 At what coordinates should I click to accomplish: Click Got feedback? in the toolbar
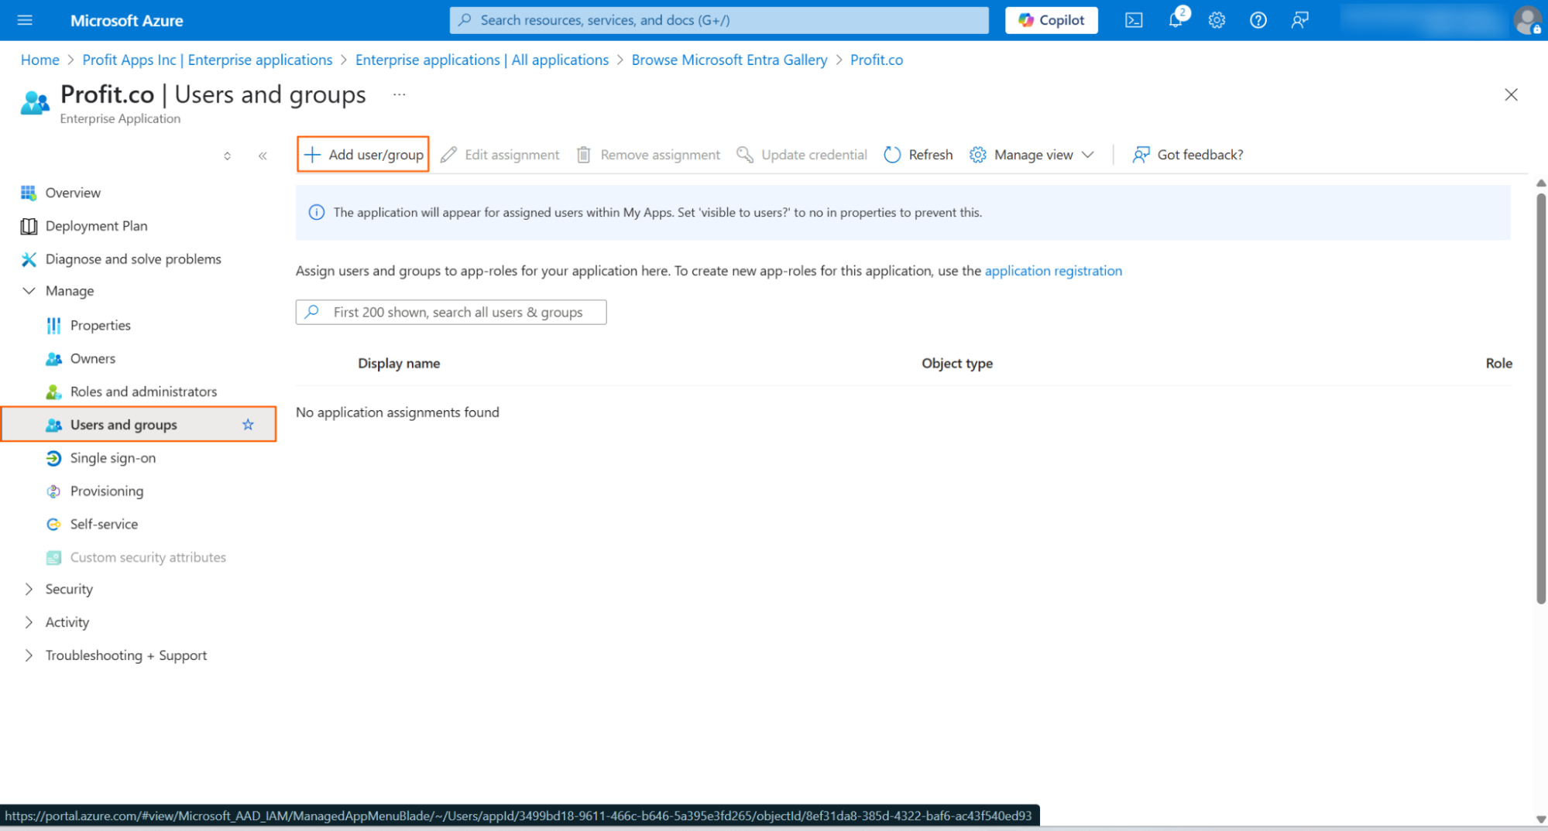(1187, 155)
